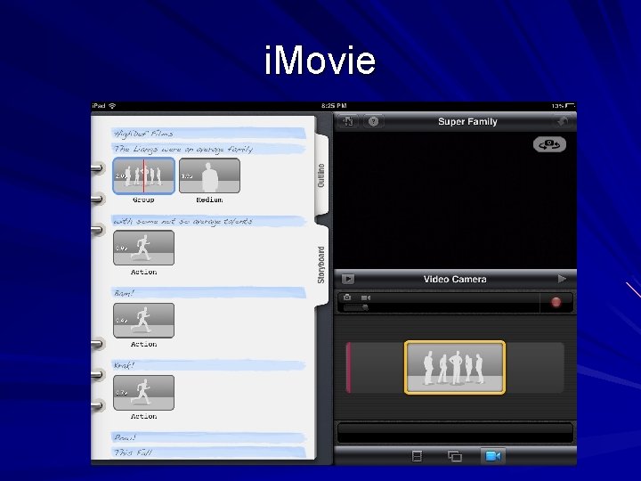Tap the red marker left of group placeholder
Viewport: 641px width, 481px height.
348,368
